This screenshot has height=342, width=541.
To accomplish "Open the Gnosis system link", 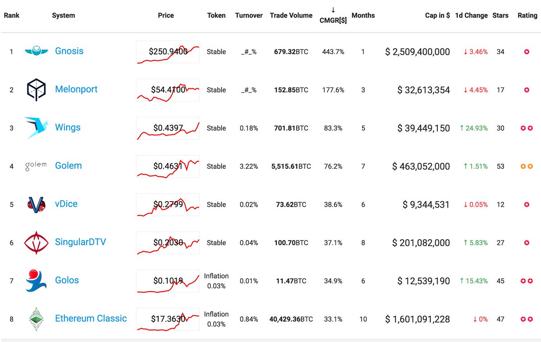I will (x=69, y=51).
